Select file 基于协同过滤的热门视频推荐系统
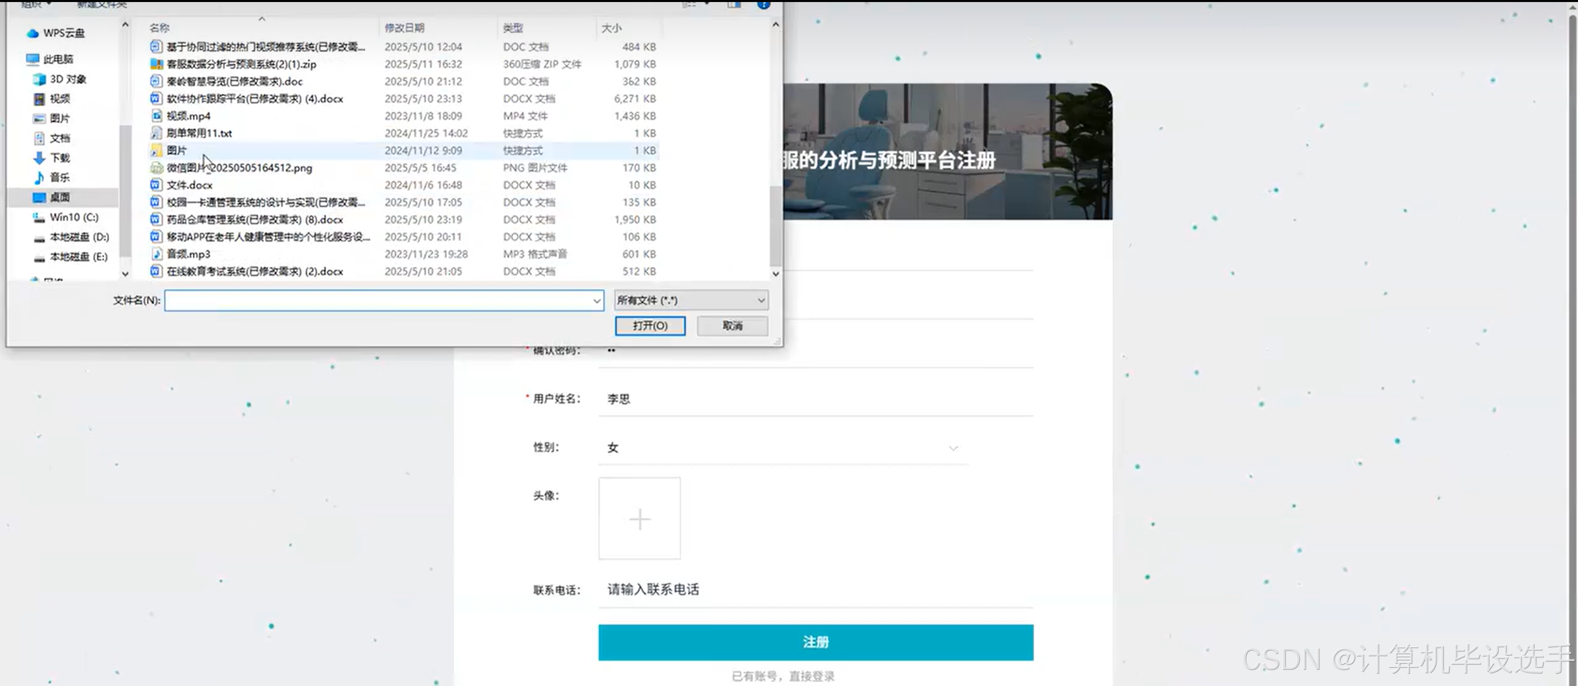This screenshot has height=686, width=1578. tap(266, 47)
